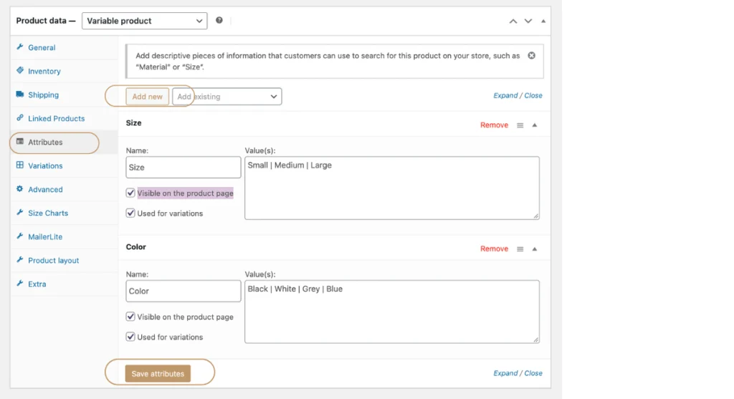Remove the Size attribute

(494, 125)
